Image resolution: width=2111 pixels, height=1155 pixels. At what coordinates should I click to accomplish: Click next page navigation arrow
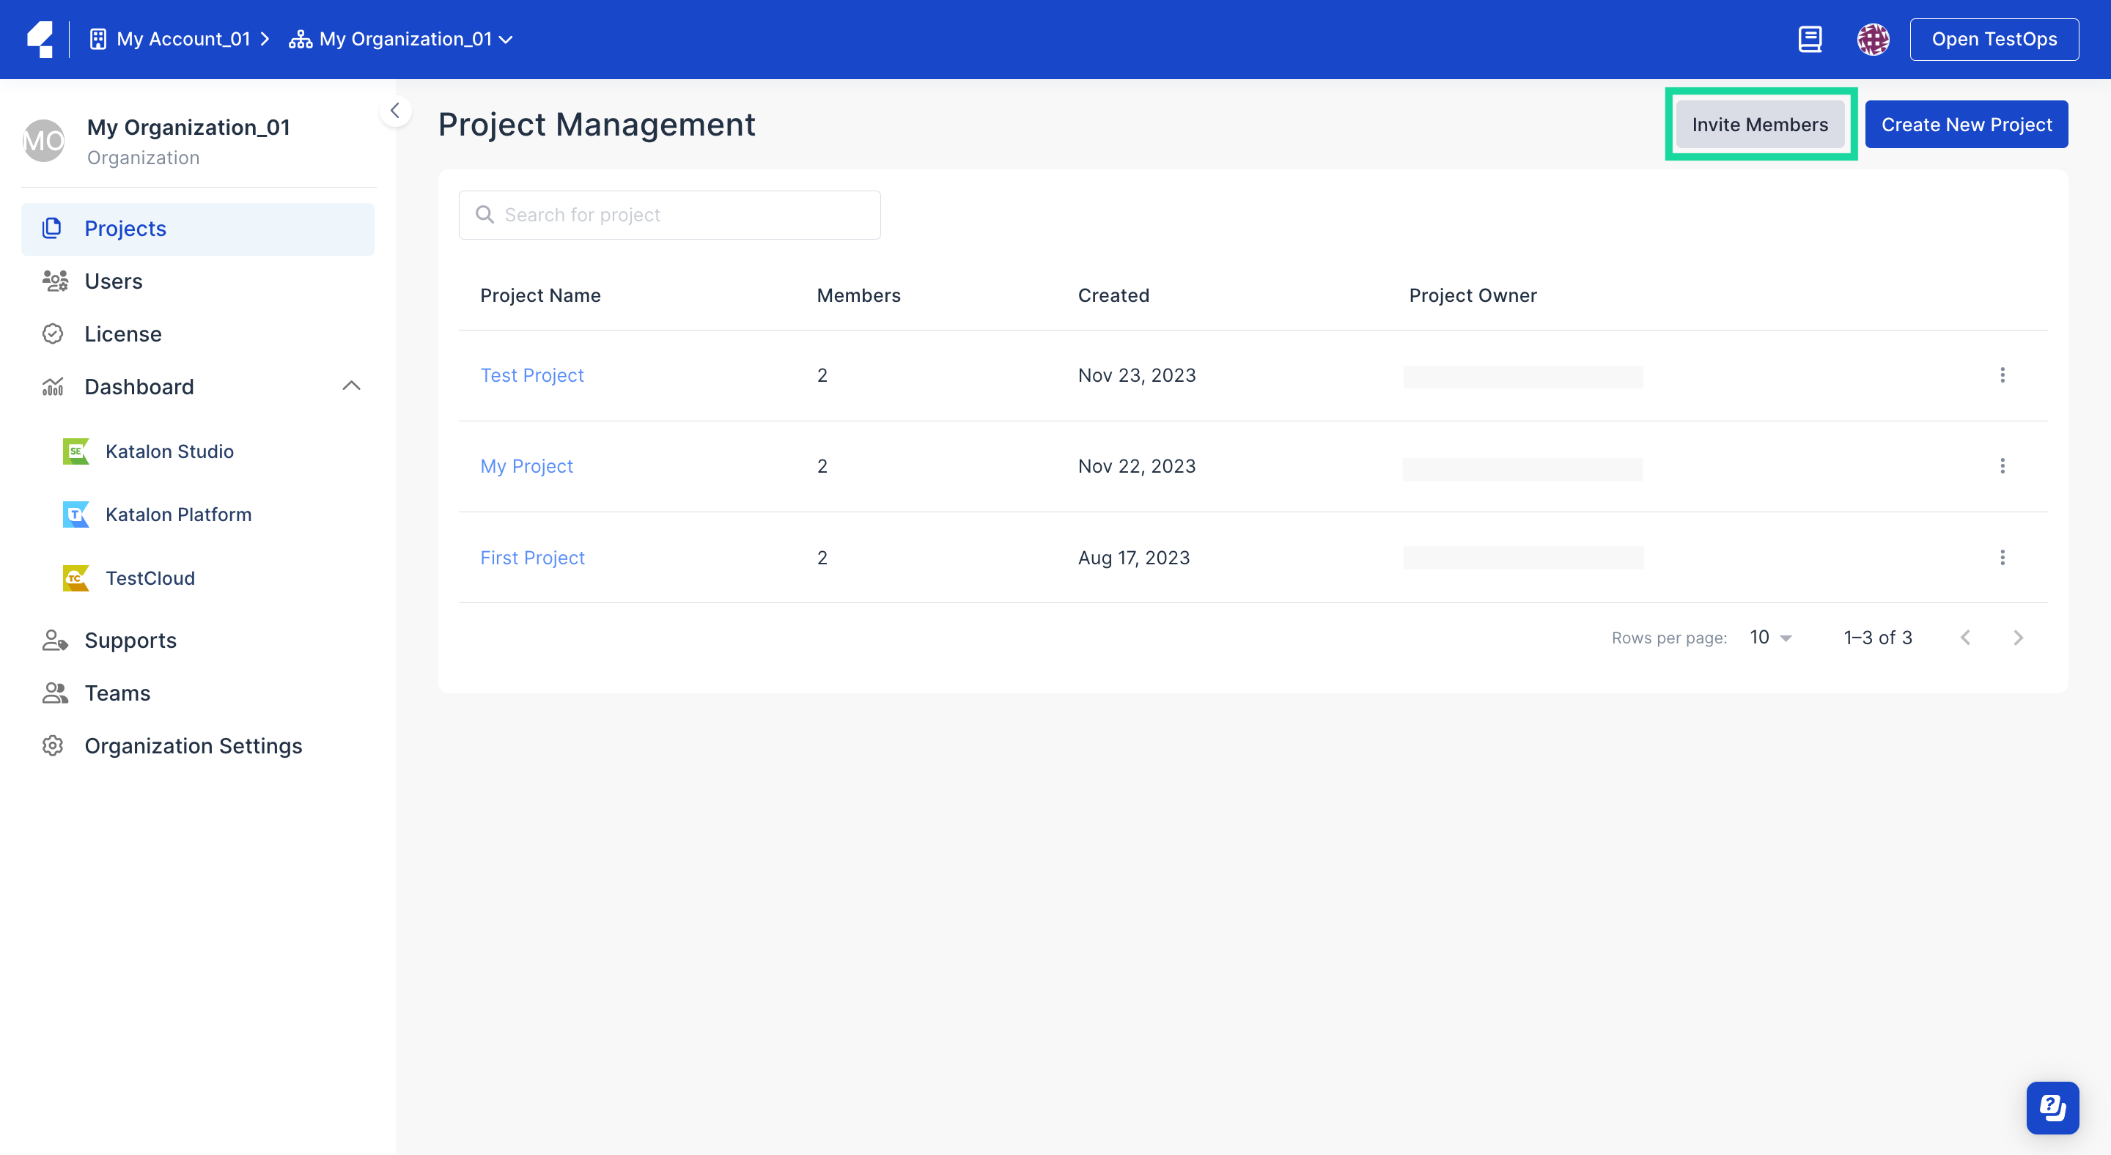[2019, 638]
